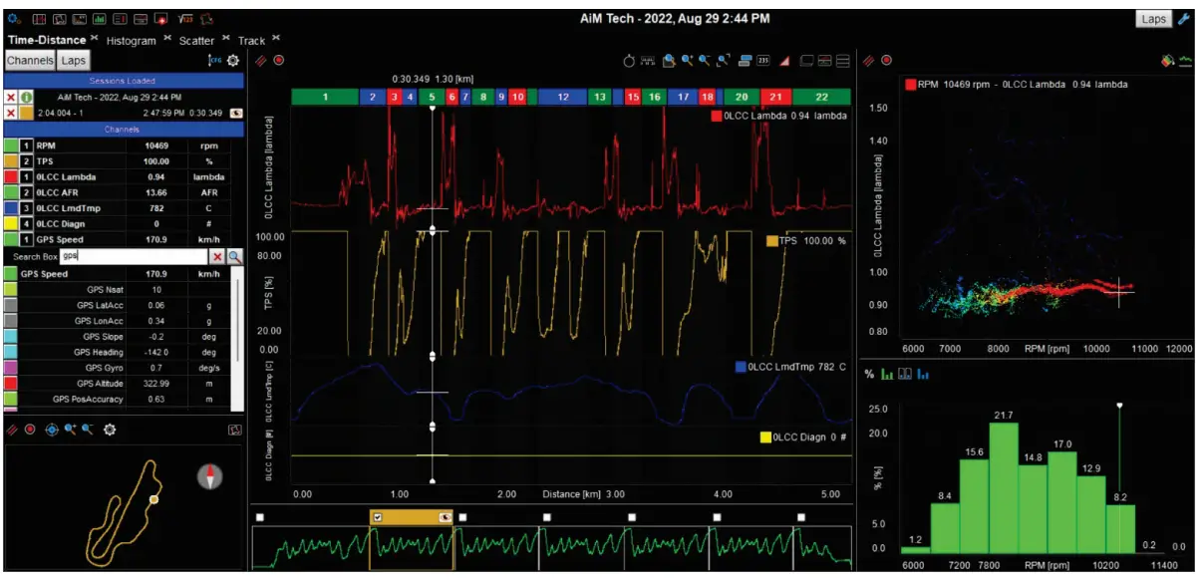Screen dimensions: 1201x580
Task: Clear search with the red X next to gps
Action: 217,257
